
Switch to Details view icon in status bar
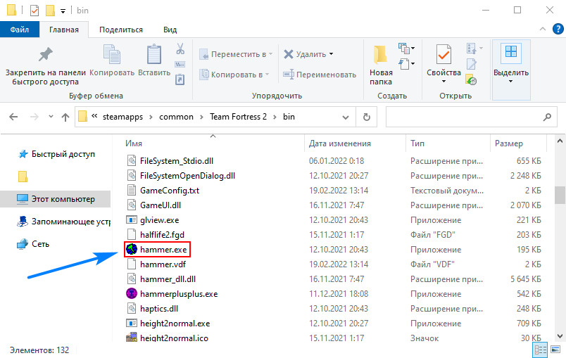click(x=541, y=350)
